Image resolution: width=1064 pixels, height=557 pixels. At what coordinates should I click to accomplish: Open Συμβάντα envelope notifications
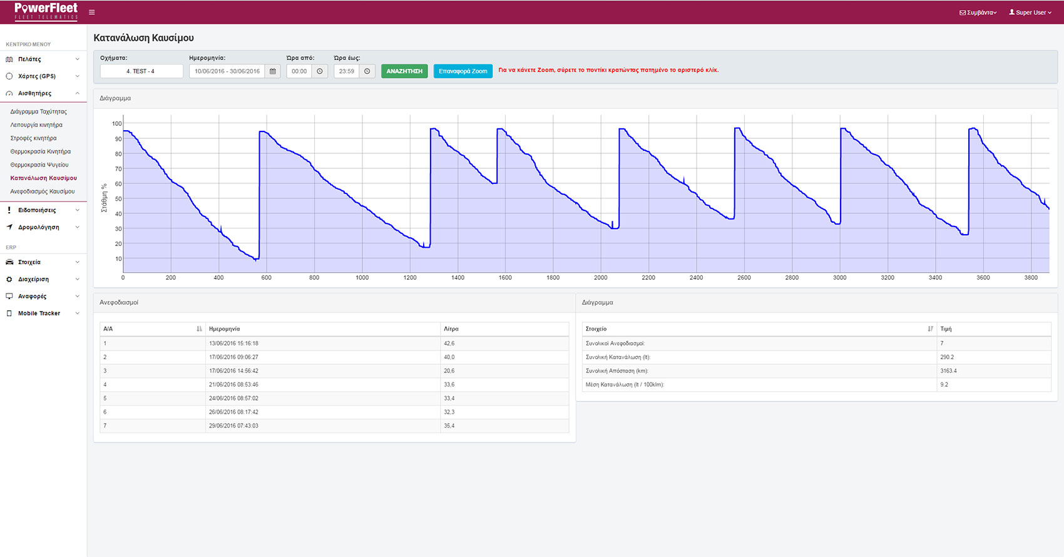[x=978, y=13]
